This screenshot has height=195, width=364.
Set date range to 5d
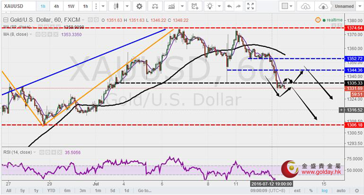113,191
